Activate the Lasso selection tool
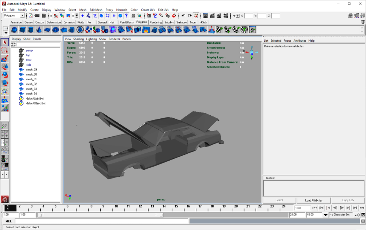The image size is (366, 230). coord(5,50)
